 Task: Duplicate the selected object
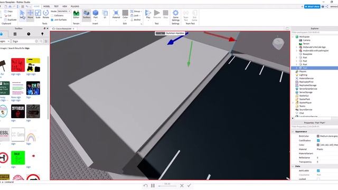click(x=11, y=20)
